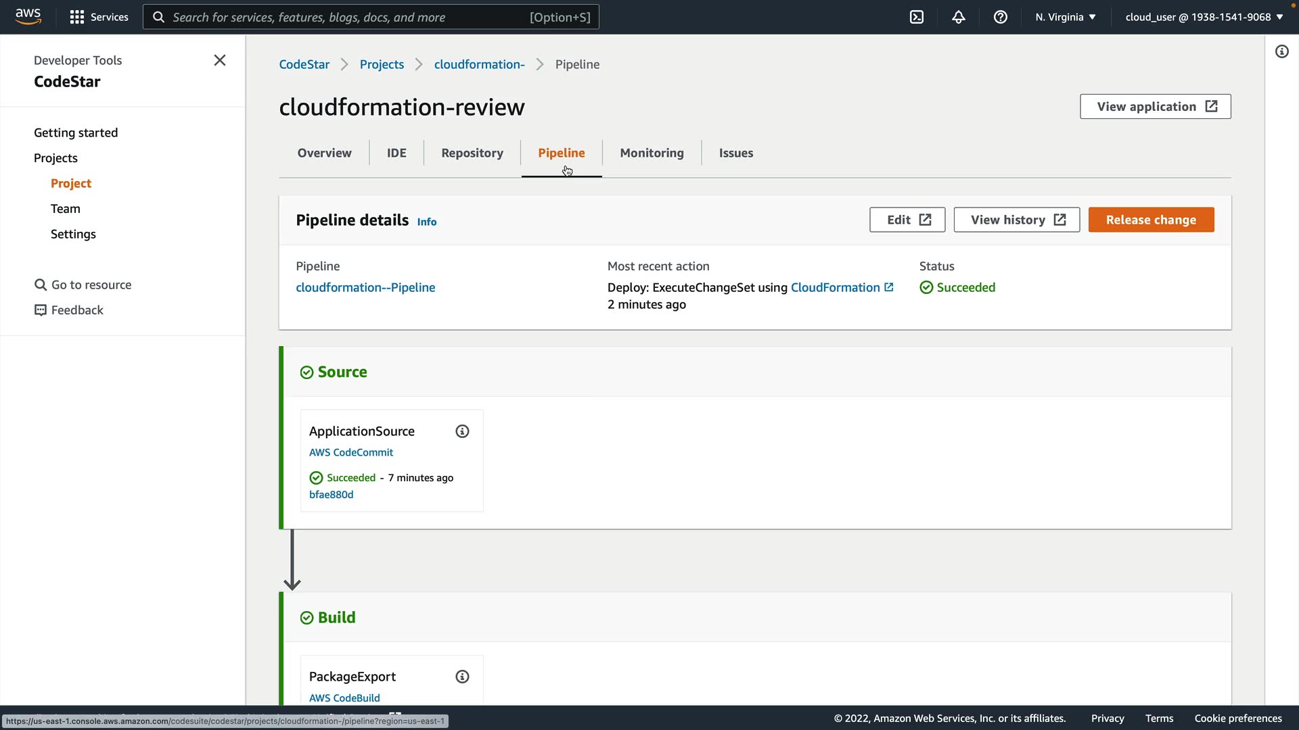
Task: Open the Services grid menu
Action: [99, 17]
